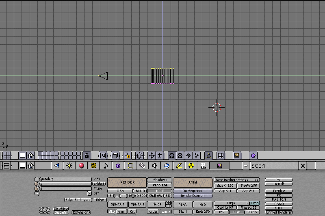
Task: Open the Targa image format dropdown
Action: (x=232, y=203)
